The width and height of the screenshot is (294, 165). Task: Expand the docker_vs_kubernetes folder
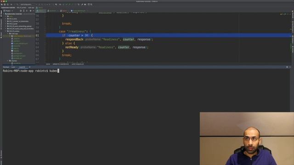point(6,22)
